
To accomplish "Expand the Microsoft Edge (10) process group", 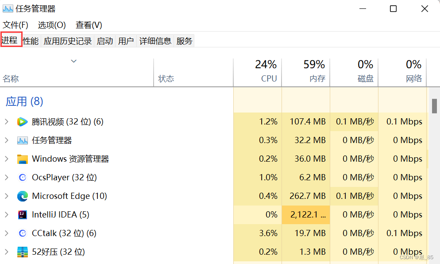I will [7, 196].
